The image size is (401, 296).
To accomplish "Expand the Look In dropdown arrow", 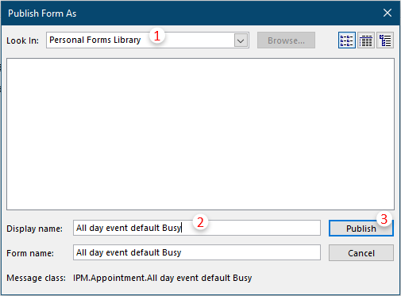I will [x=241, y=40].
